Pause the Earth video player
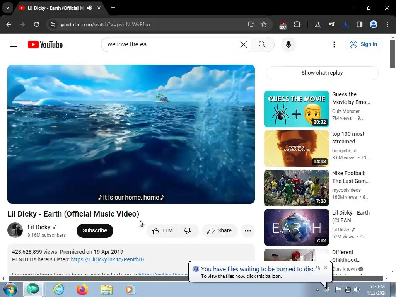The width and height of the screenshot is (396, 297). click(131, 134)
